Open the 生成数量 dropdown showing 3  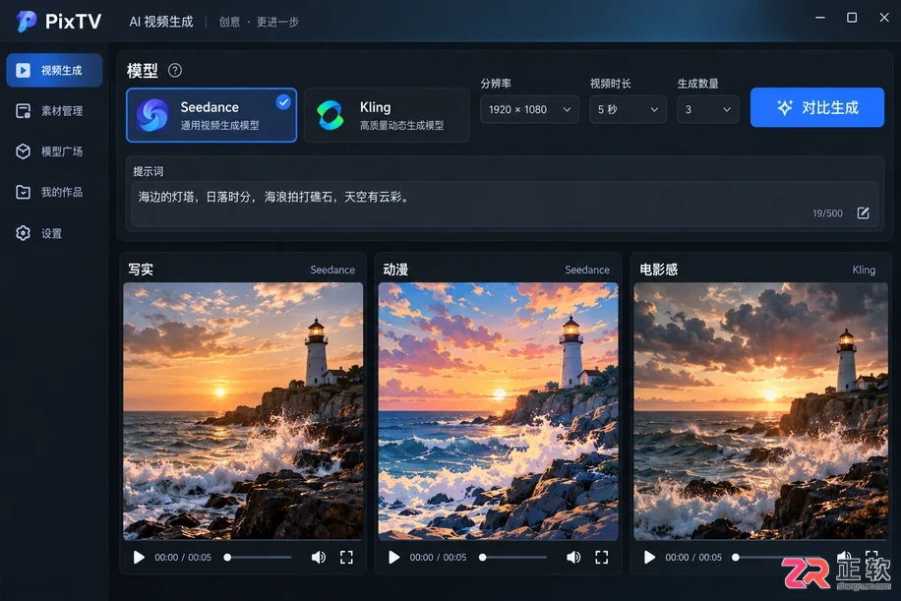click(708, 109)
